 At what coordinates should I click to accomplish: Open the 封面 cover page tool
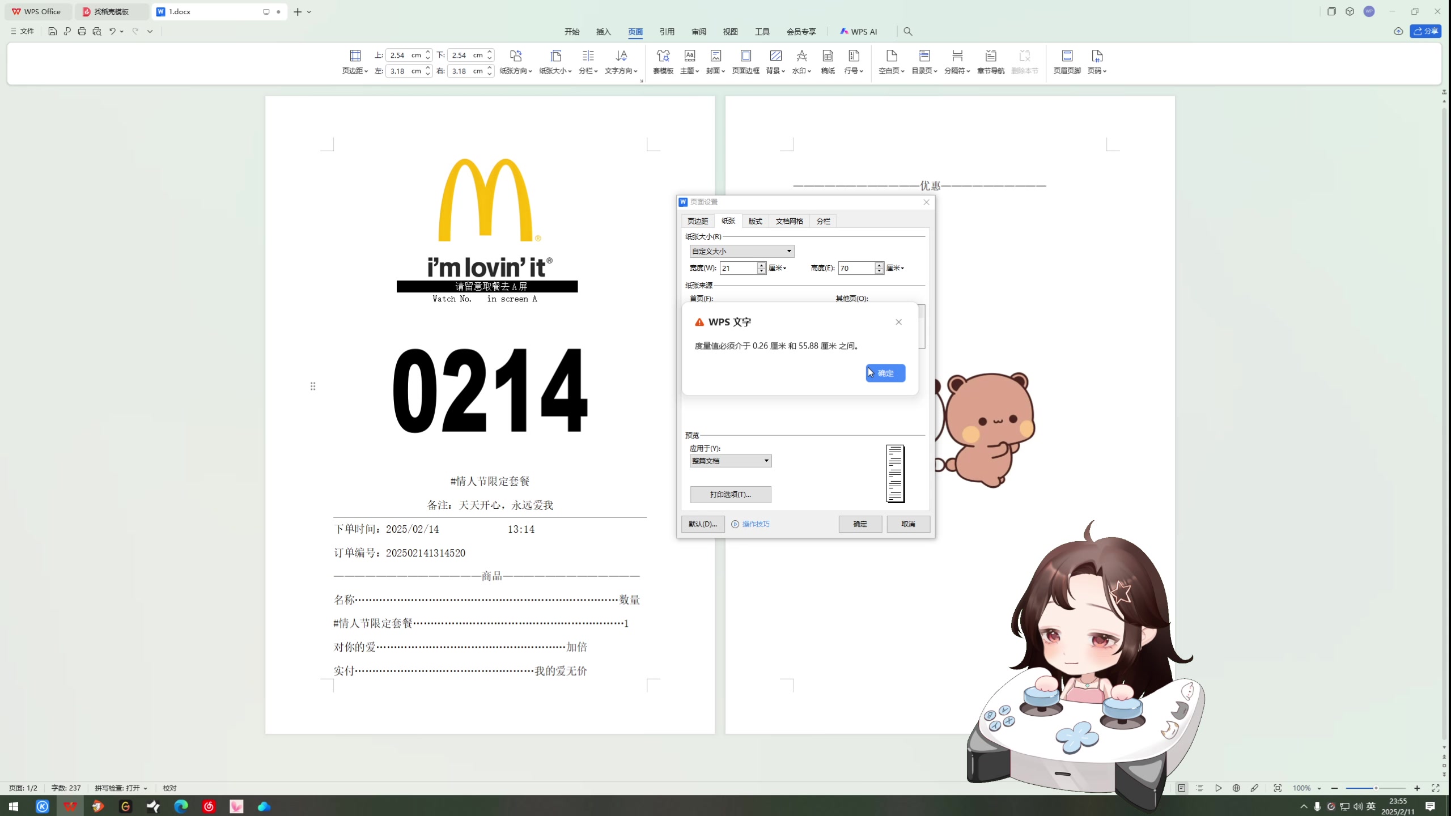715,62
